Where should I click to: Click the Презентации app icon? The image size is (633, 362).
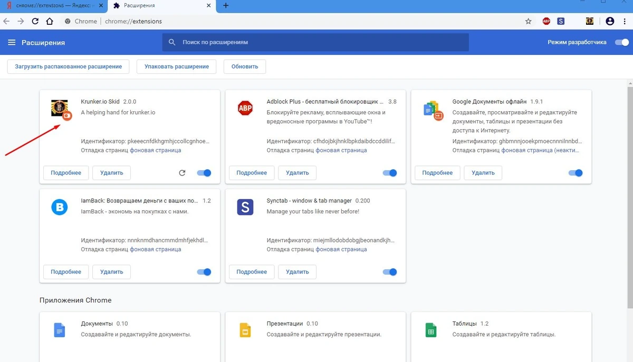click(245, 330)
